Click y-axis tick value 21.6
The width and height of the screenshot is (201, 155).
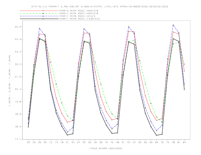click(18, 77)
